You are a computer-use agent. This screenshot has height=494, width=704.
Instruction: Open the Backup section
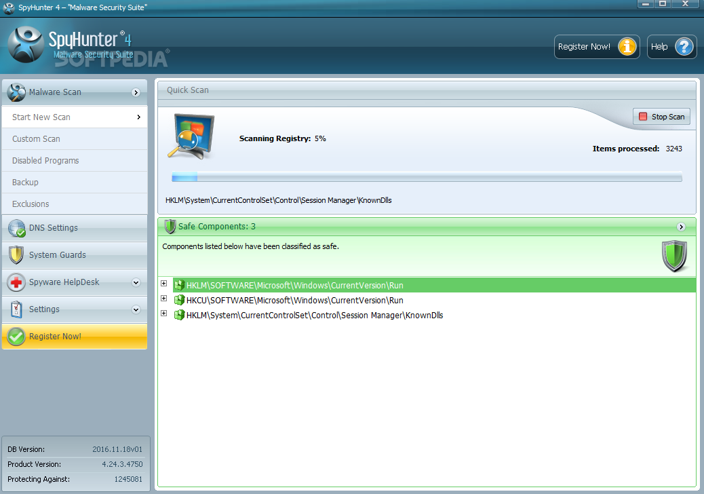point(75,183)
